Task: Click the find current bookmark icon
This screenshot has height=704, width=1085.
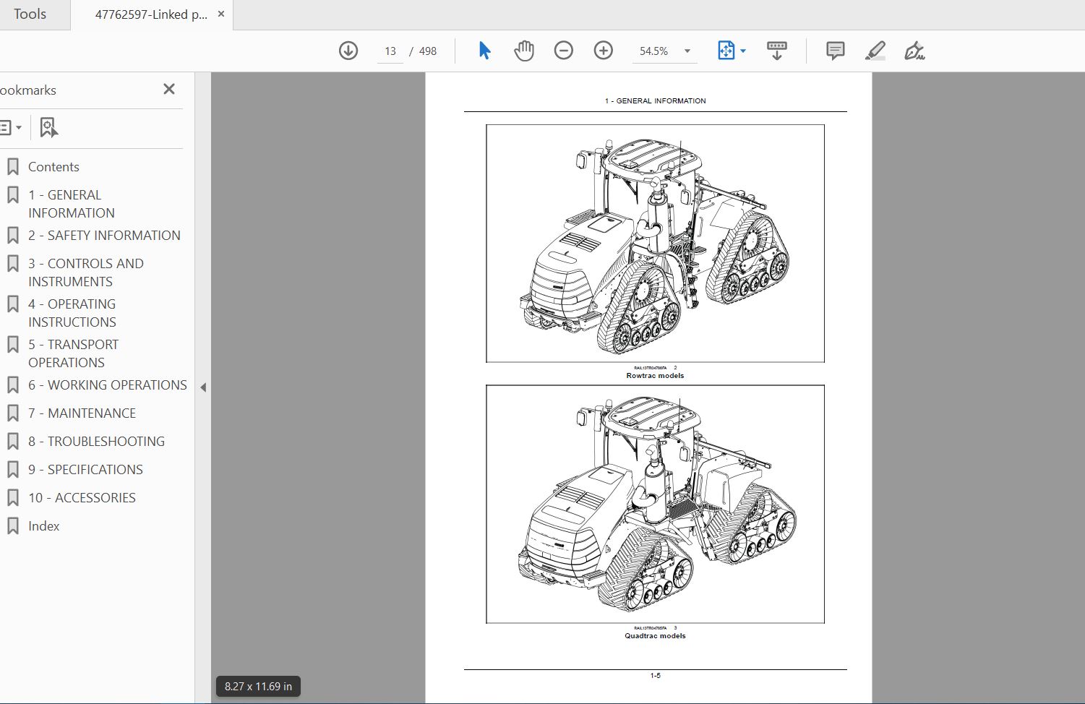Action: click(48, 128)
